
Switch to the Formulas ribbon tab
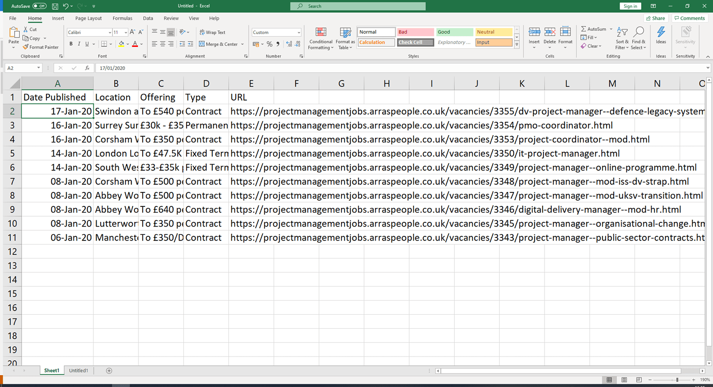click(x=122, y=18)
